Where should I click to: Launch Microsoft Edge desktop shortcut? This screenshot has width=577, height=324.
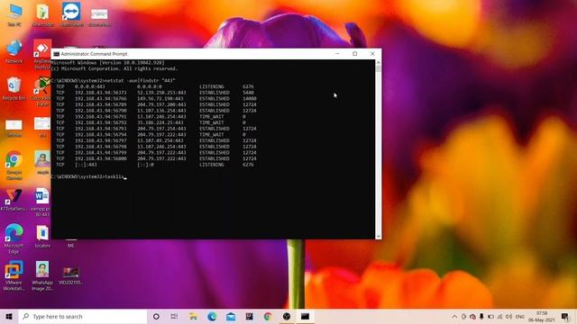pos(14,238)
